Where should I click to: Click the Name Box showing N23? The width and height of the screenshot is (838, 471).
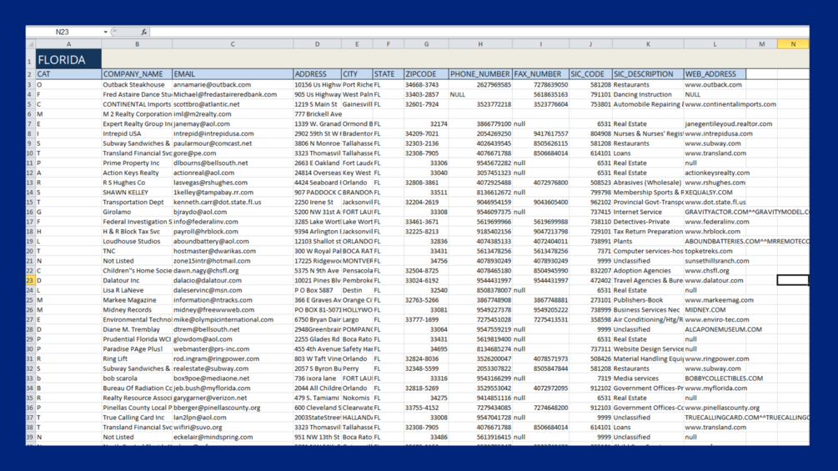[x=64, y=32]
